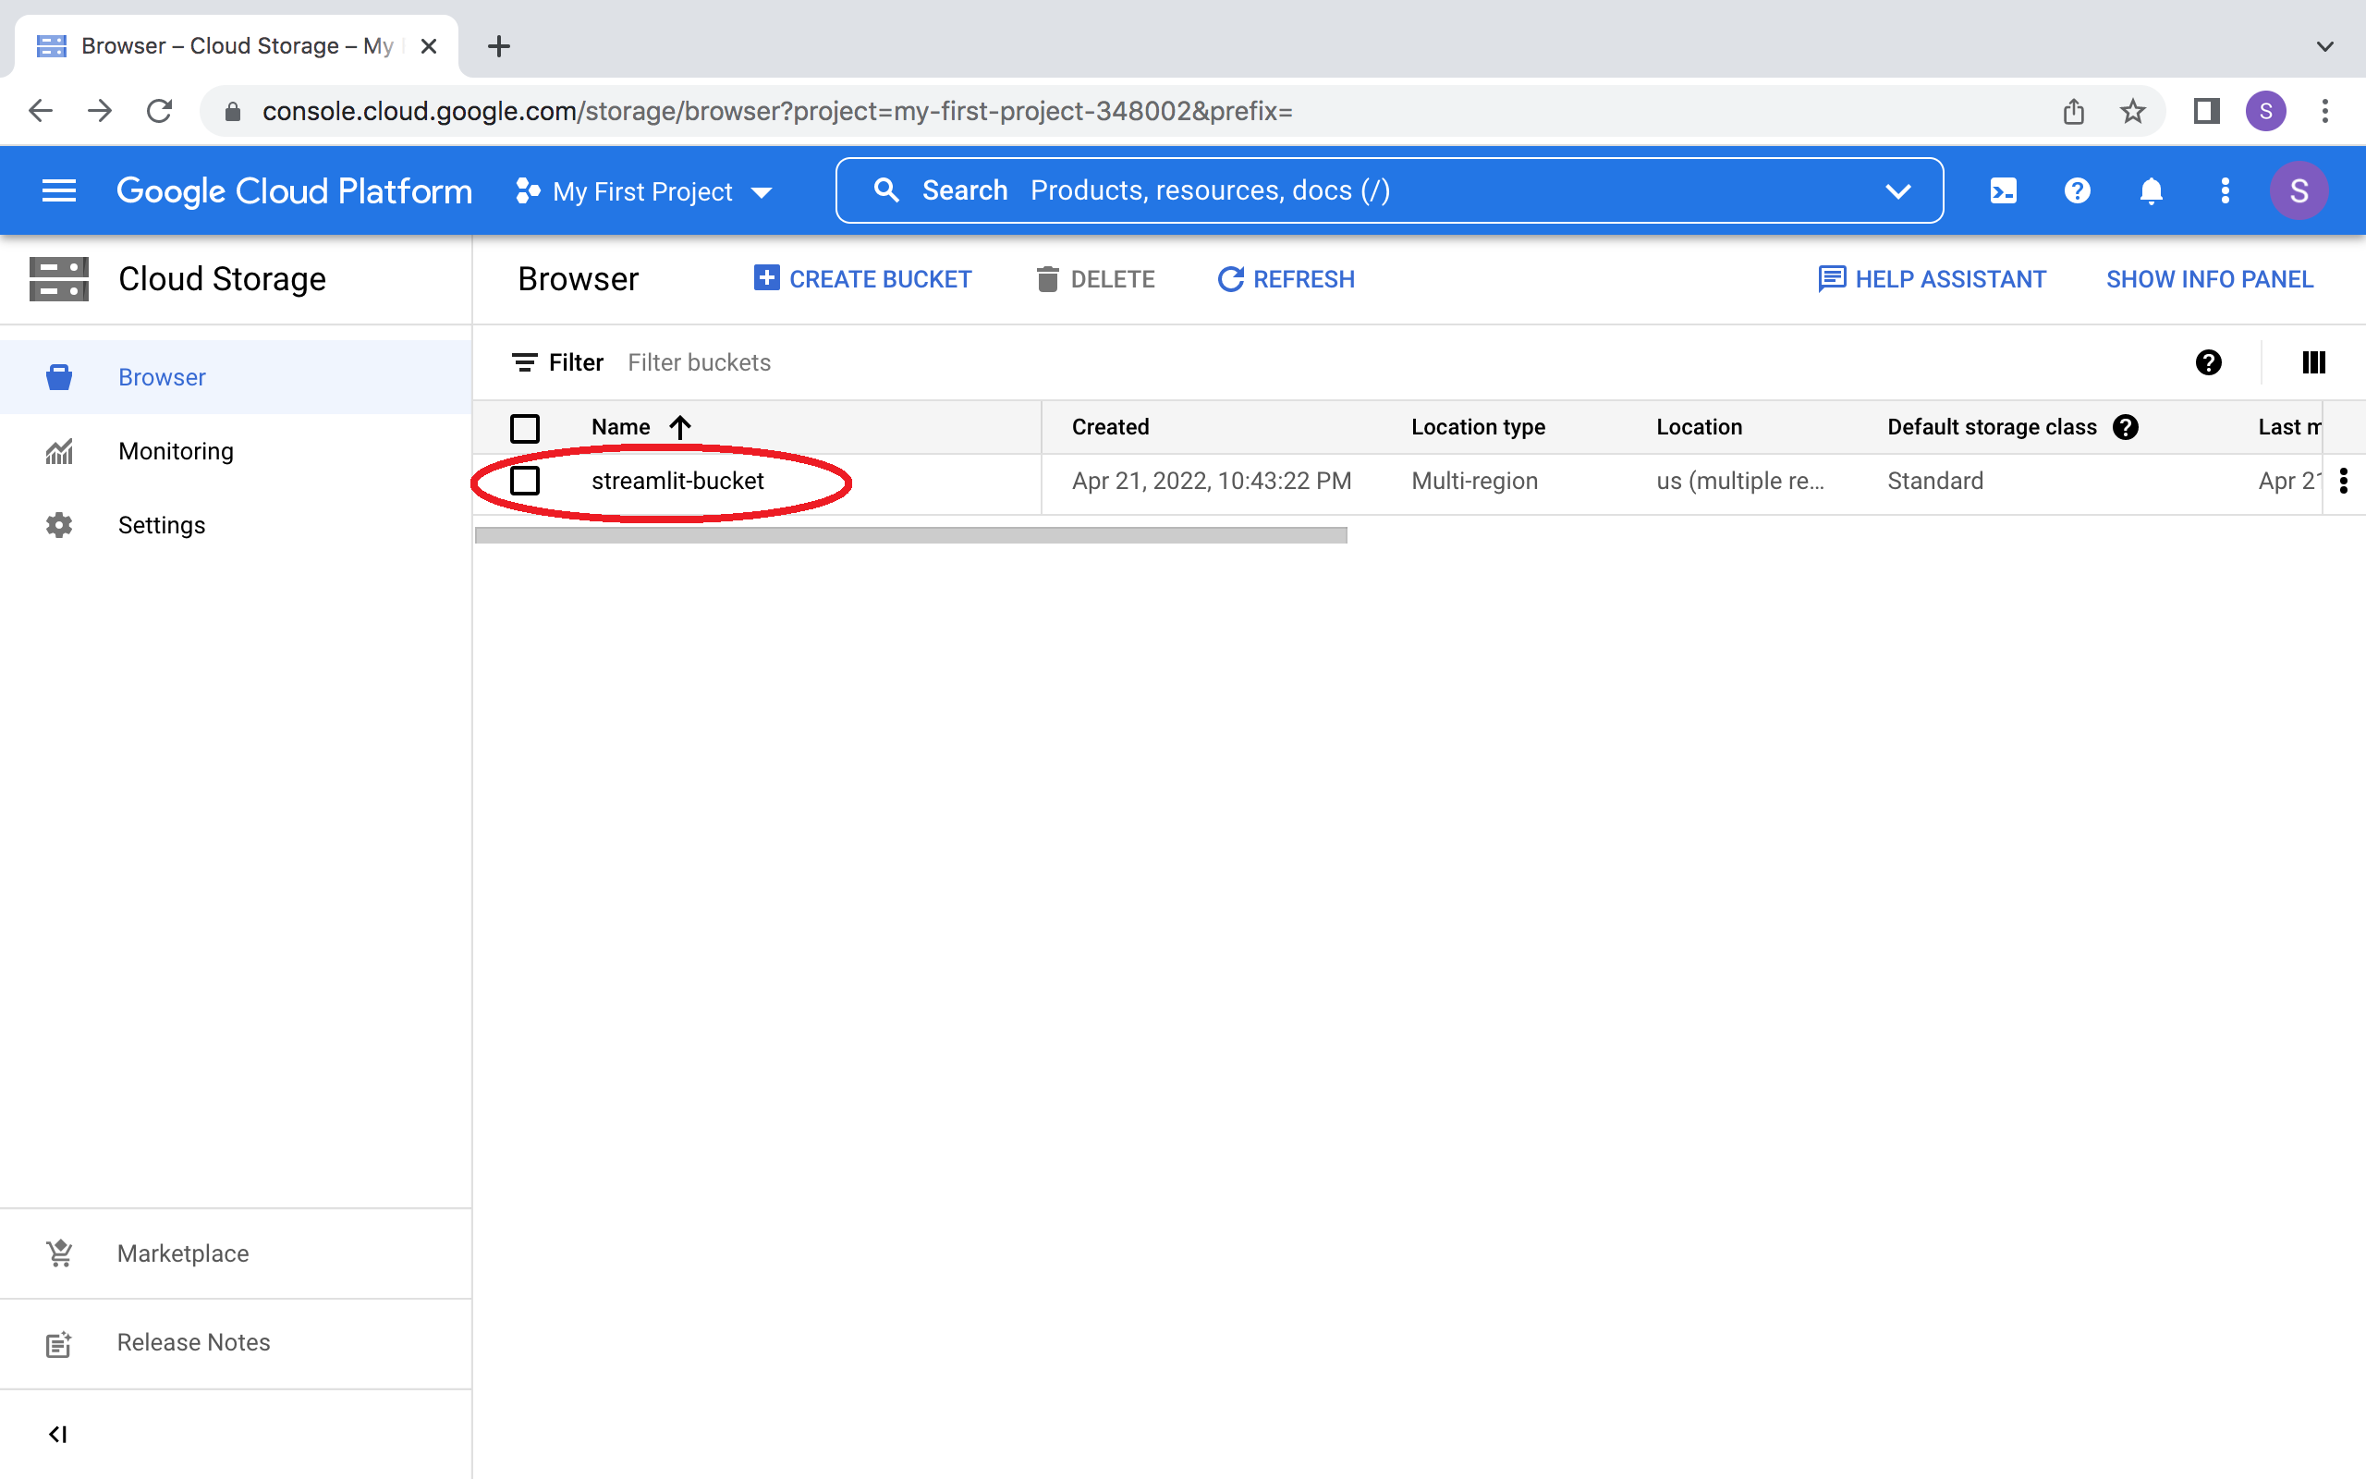This screenshot has height=1479, width=2366.
Task: Sort buckets by Name column arrow
Action: click(680, 427)
